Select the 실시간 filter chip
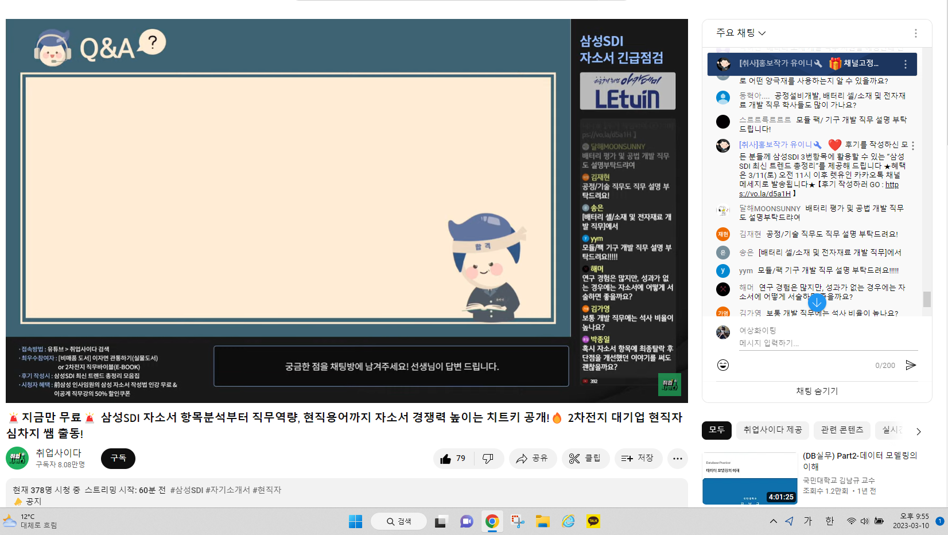Viewport: 948px width, 535px height. (891, 430)
